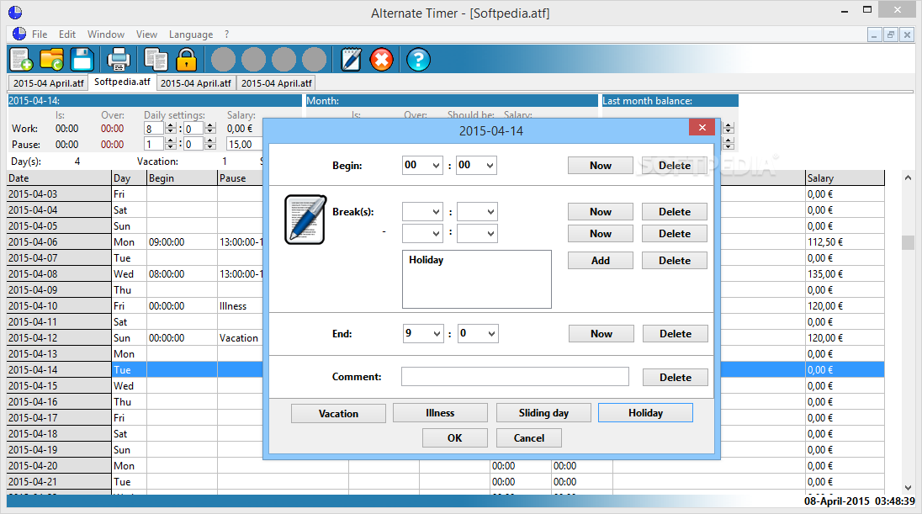Close the 2015-04-14 dialog with red X
The height and width of the screenshot is (514, 922).
tap(702, 127)
